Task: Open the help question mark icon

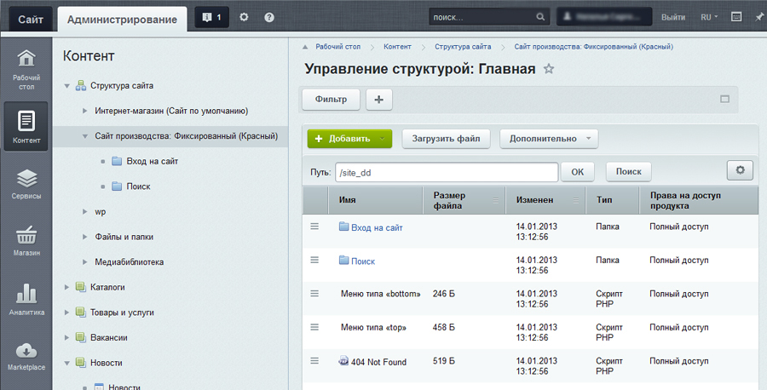Action: [x=269, y=17]
